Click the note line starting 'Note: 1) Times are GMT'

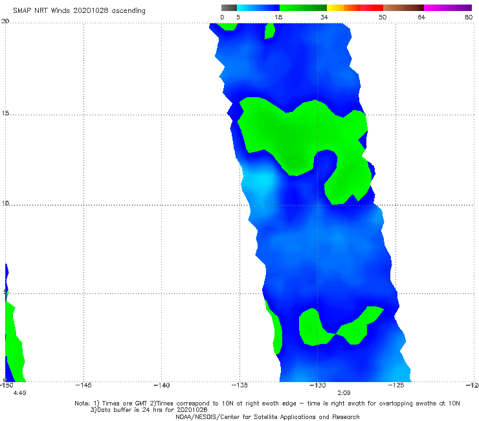pyautogui.click(x=267, y=404)
